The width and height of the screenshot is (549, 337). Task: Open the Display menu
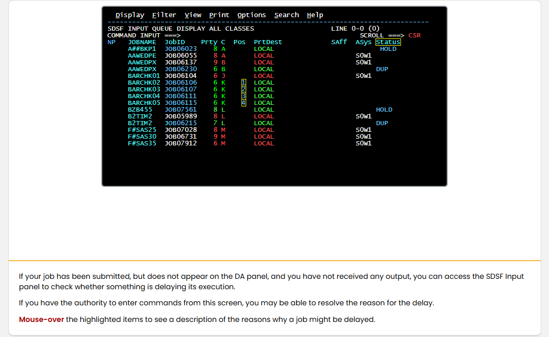pyautogui.click(x=130, y=15)
